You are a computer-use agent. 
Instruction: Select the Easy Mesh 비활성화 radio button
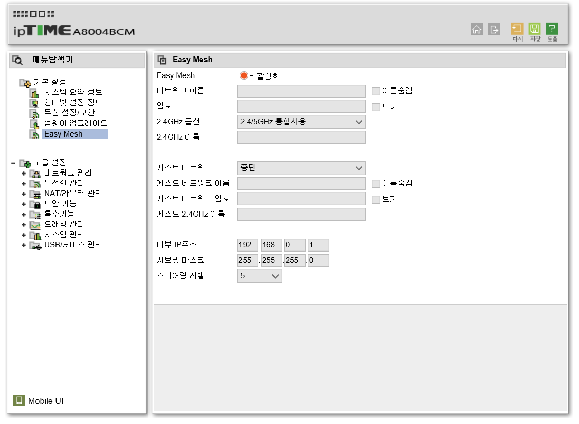[x=244, y=75]
